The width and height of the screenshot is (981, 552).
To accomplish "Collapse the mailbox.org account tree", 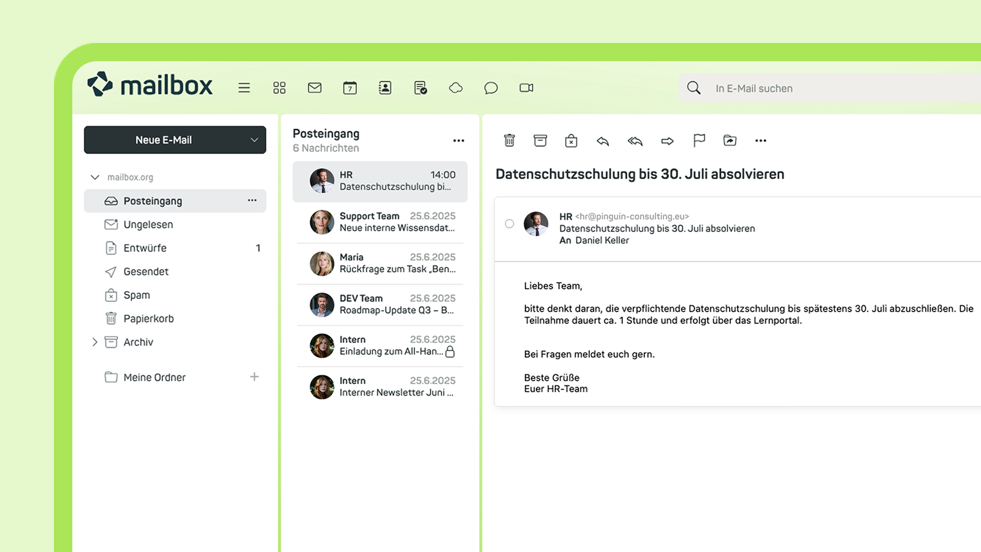I will point(95,177).
